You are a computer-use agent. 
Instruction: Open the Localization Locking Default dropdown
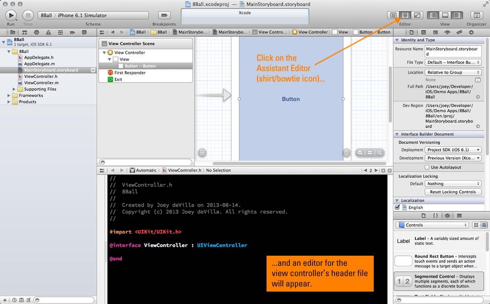click(453, 184)
